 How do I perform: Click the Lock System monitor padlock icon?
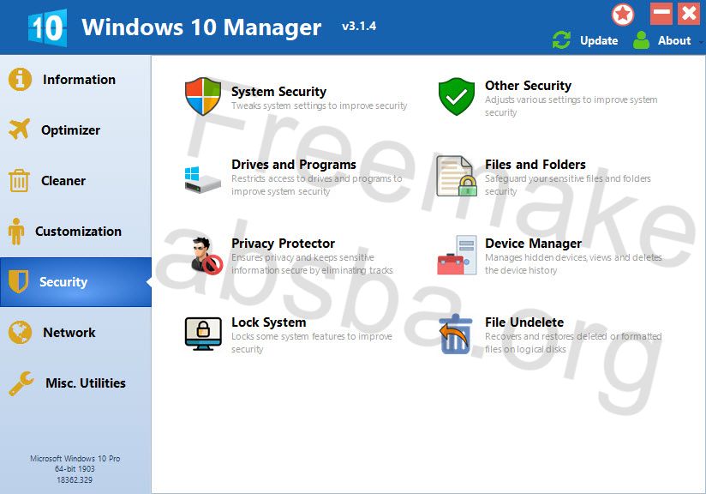point(203,334)
